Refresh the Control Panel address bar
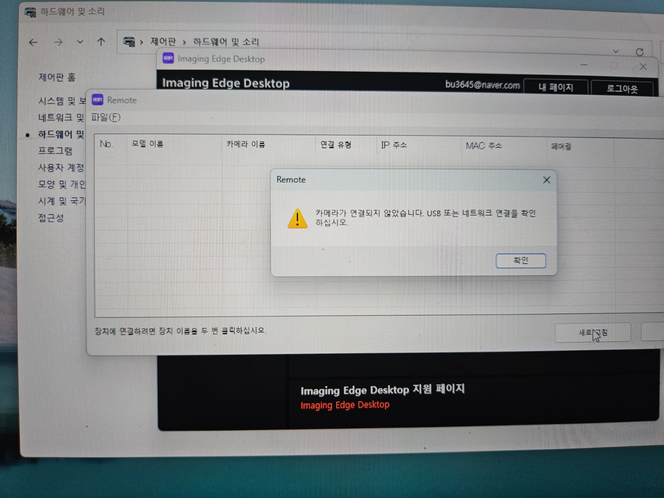This screenshot has height=498, width=664. [x=640, y=52]
